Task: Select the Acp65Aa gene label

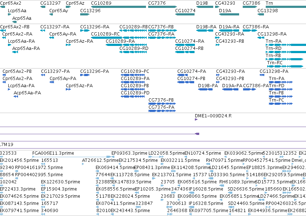Action: click(x=22, y=18)
